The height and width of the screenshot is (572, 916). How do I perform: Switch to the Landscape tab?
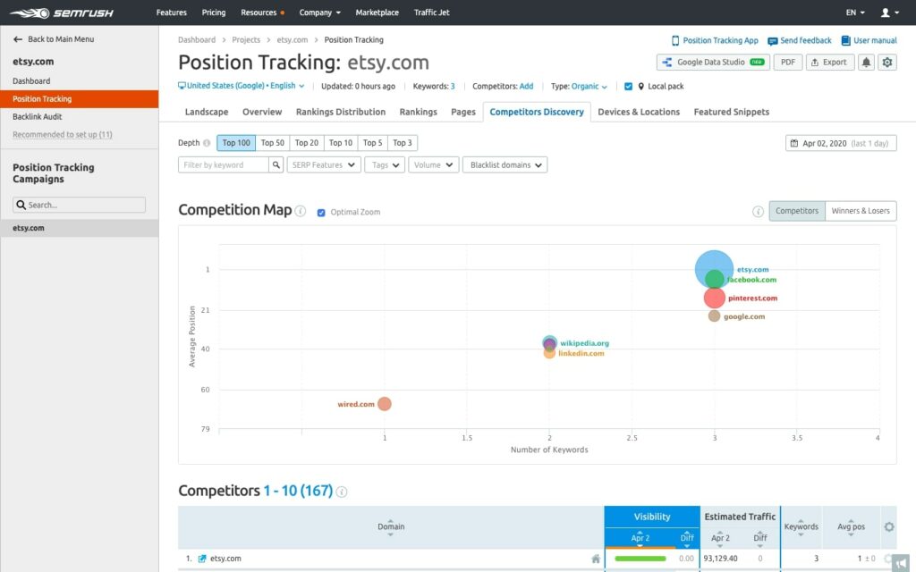tap(207, 112)
